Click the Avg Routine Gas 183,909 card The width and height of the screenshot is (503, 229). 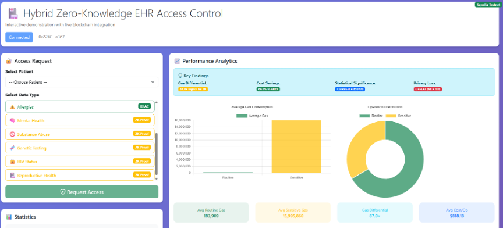point(211,212)
